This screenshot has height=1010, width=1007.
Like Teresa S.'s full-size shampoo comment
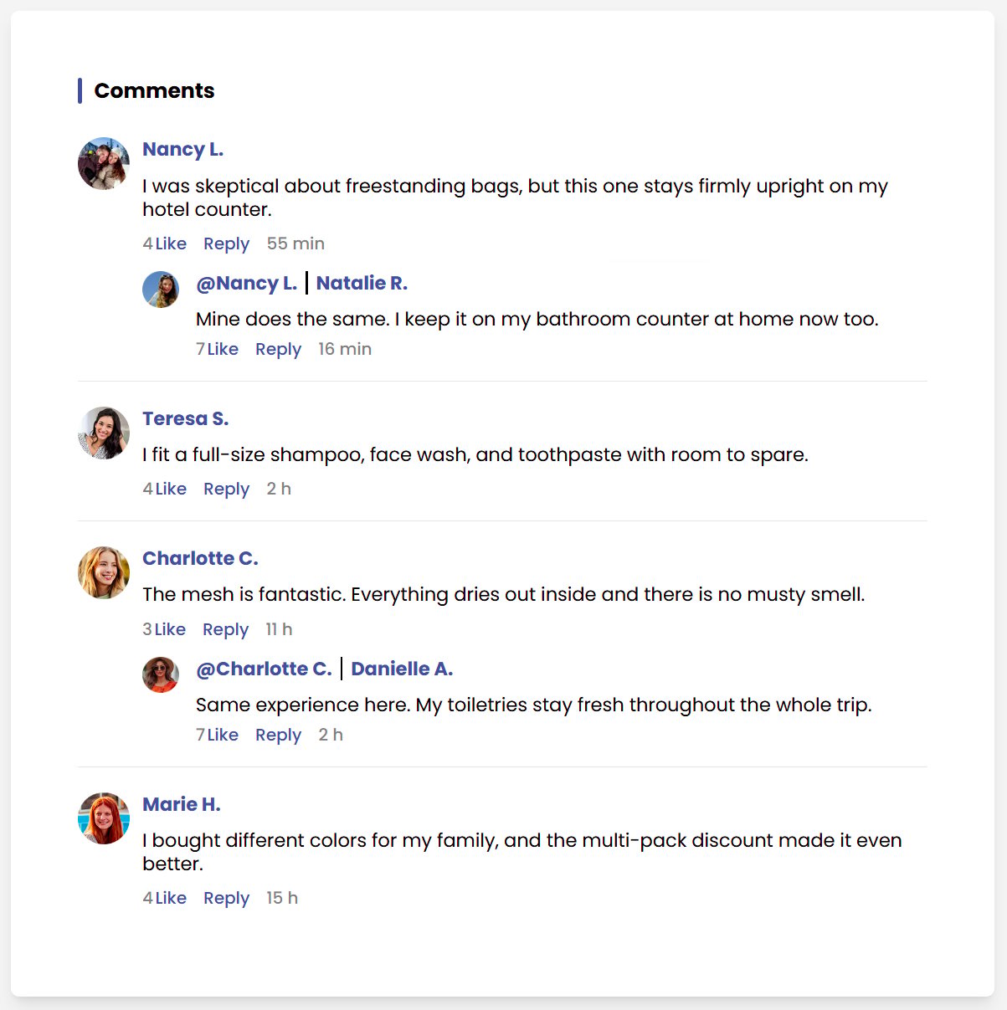171,489
